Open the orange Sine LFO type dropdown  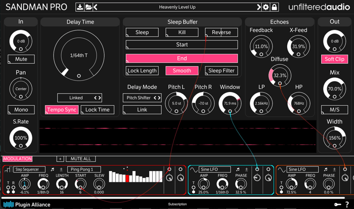pyautogui.click(x=302, y=169)
